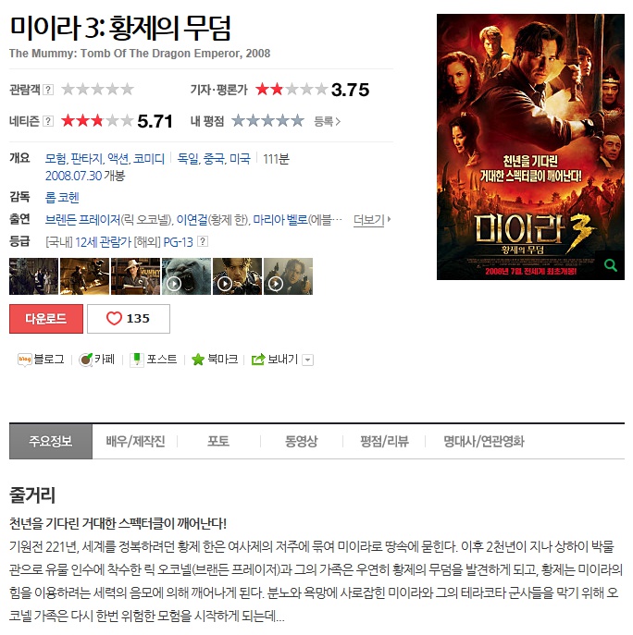
Task: Open the first still photo thumbnail
Action: [x=33, y=276]
